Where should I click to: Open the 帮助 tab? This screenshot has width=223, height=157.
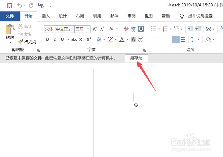point(166,16)
